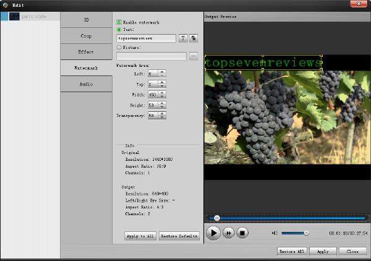
Task: Click the Output Aspect Ratio 4:3 text
Action: click(x=144, y=207)
